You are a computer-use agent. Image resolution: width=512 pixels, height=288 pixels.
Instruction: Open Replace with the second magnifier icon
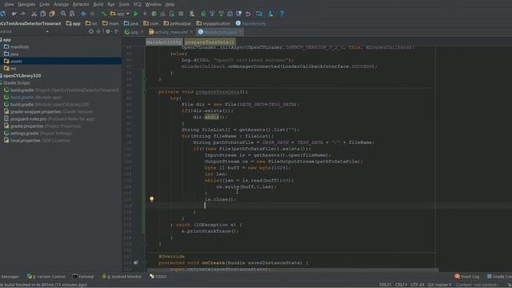[72, 14]
